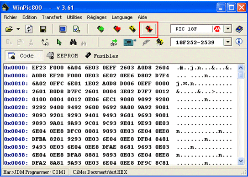This screenshot has width=248, height=177.
Task: Click the address label 0x0040:
Action: coord(16,131)
